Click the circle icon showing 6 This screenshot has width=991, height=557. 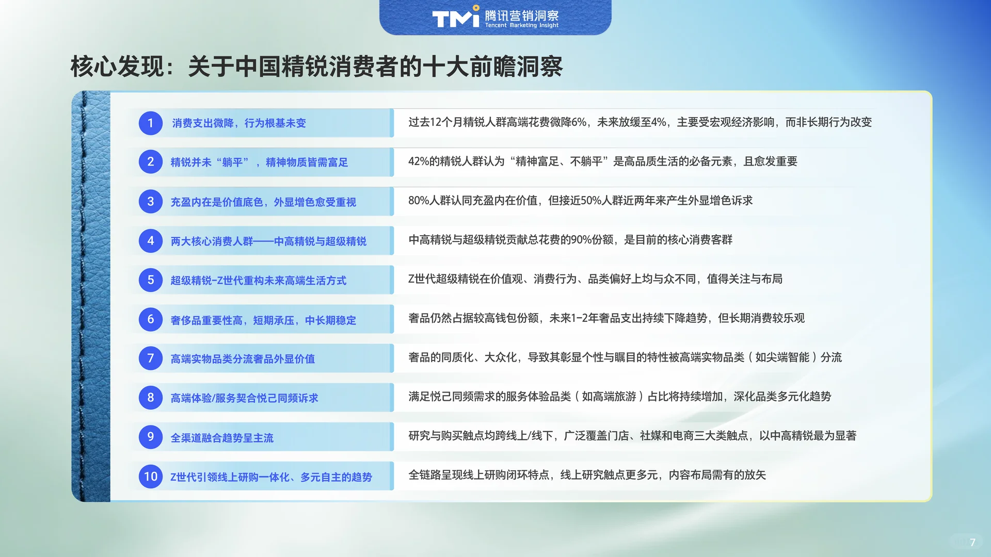tap(150, 319)
